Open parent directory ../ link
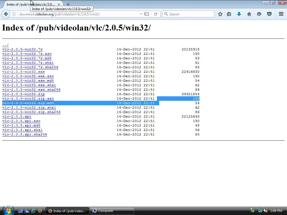This screenshot has height=215, width=287. click(x=6, y=45)
